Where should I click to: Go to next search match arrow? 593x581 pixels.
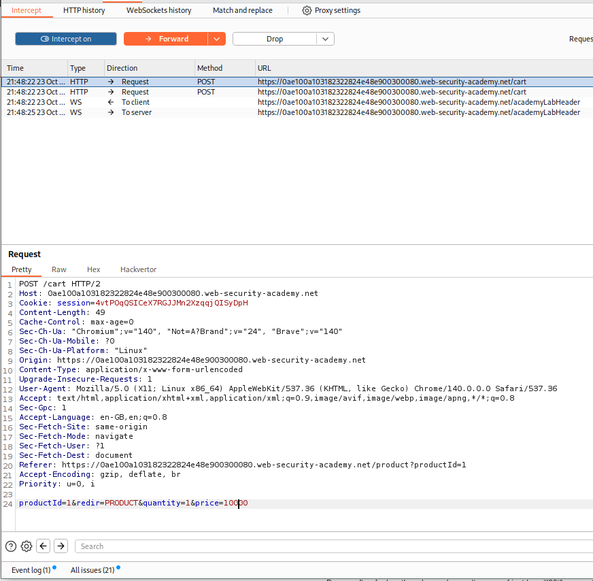click(x=61, y=546)
